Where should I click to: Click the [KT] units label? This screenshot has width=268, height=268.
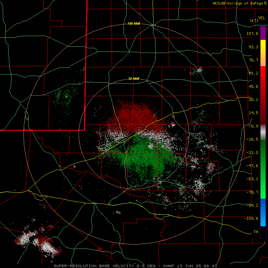click(254, 21)
